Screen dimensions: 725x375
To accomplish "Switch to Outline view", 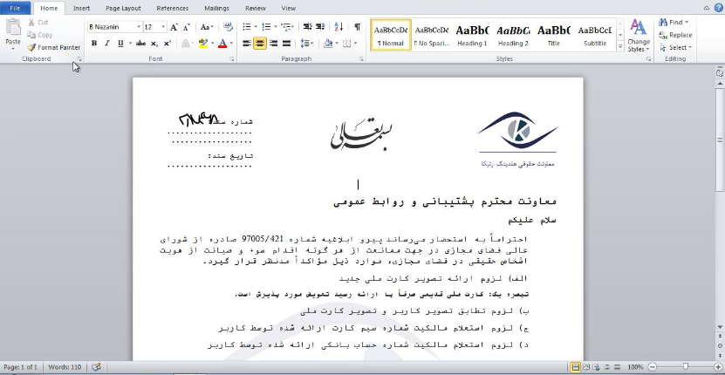I will [605, 367].
